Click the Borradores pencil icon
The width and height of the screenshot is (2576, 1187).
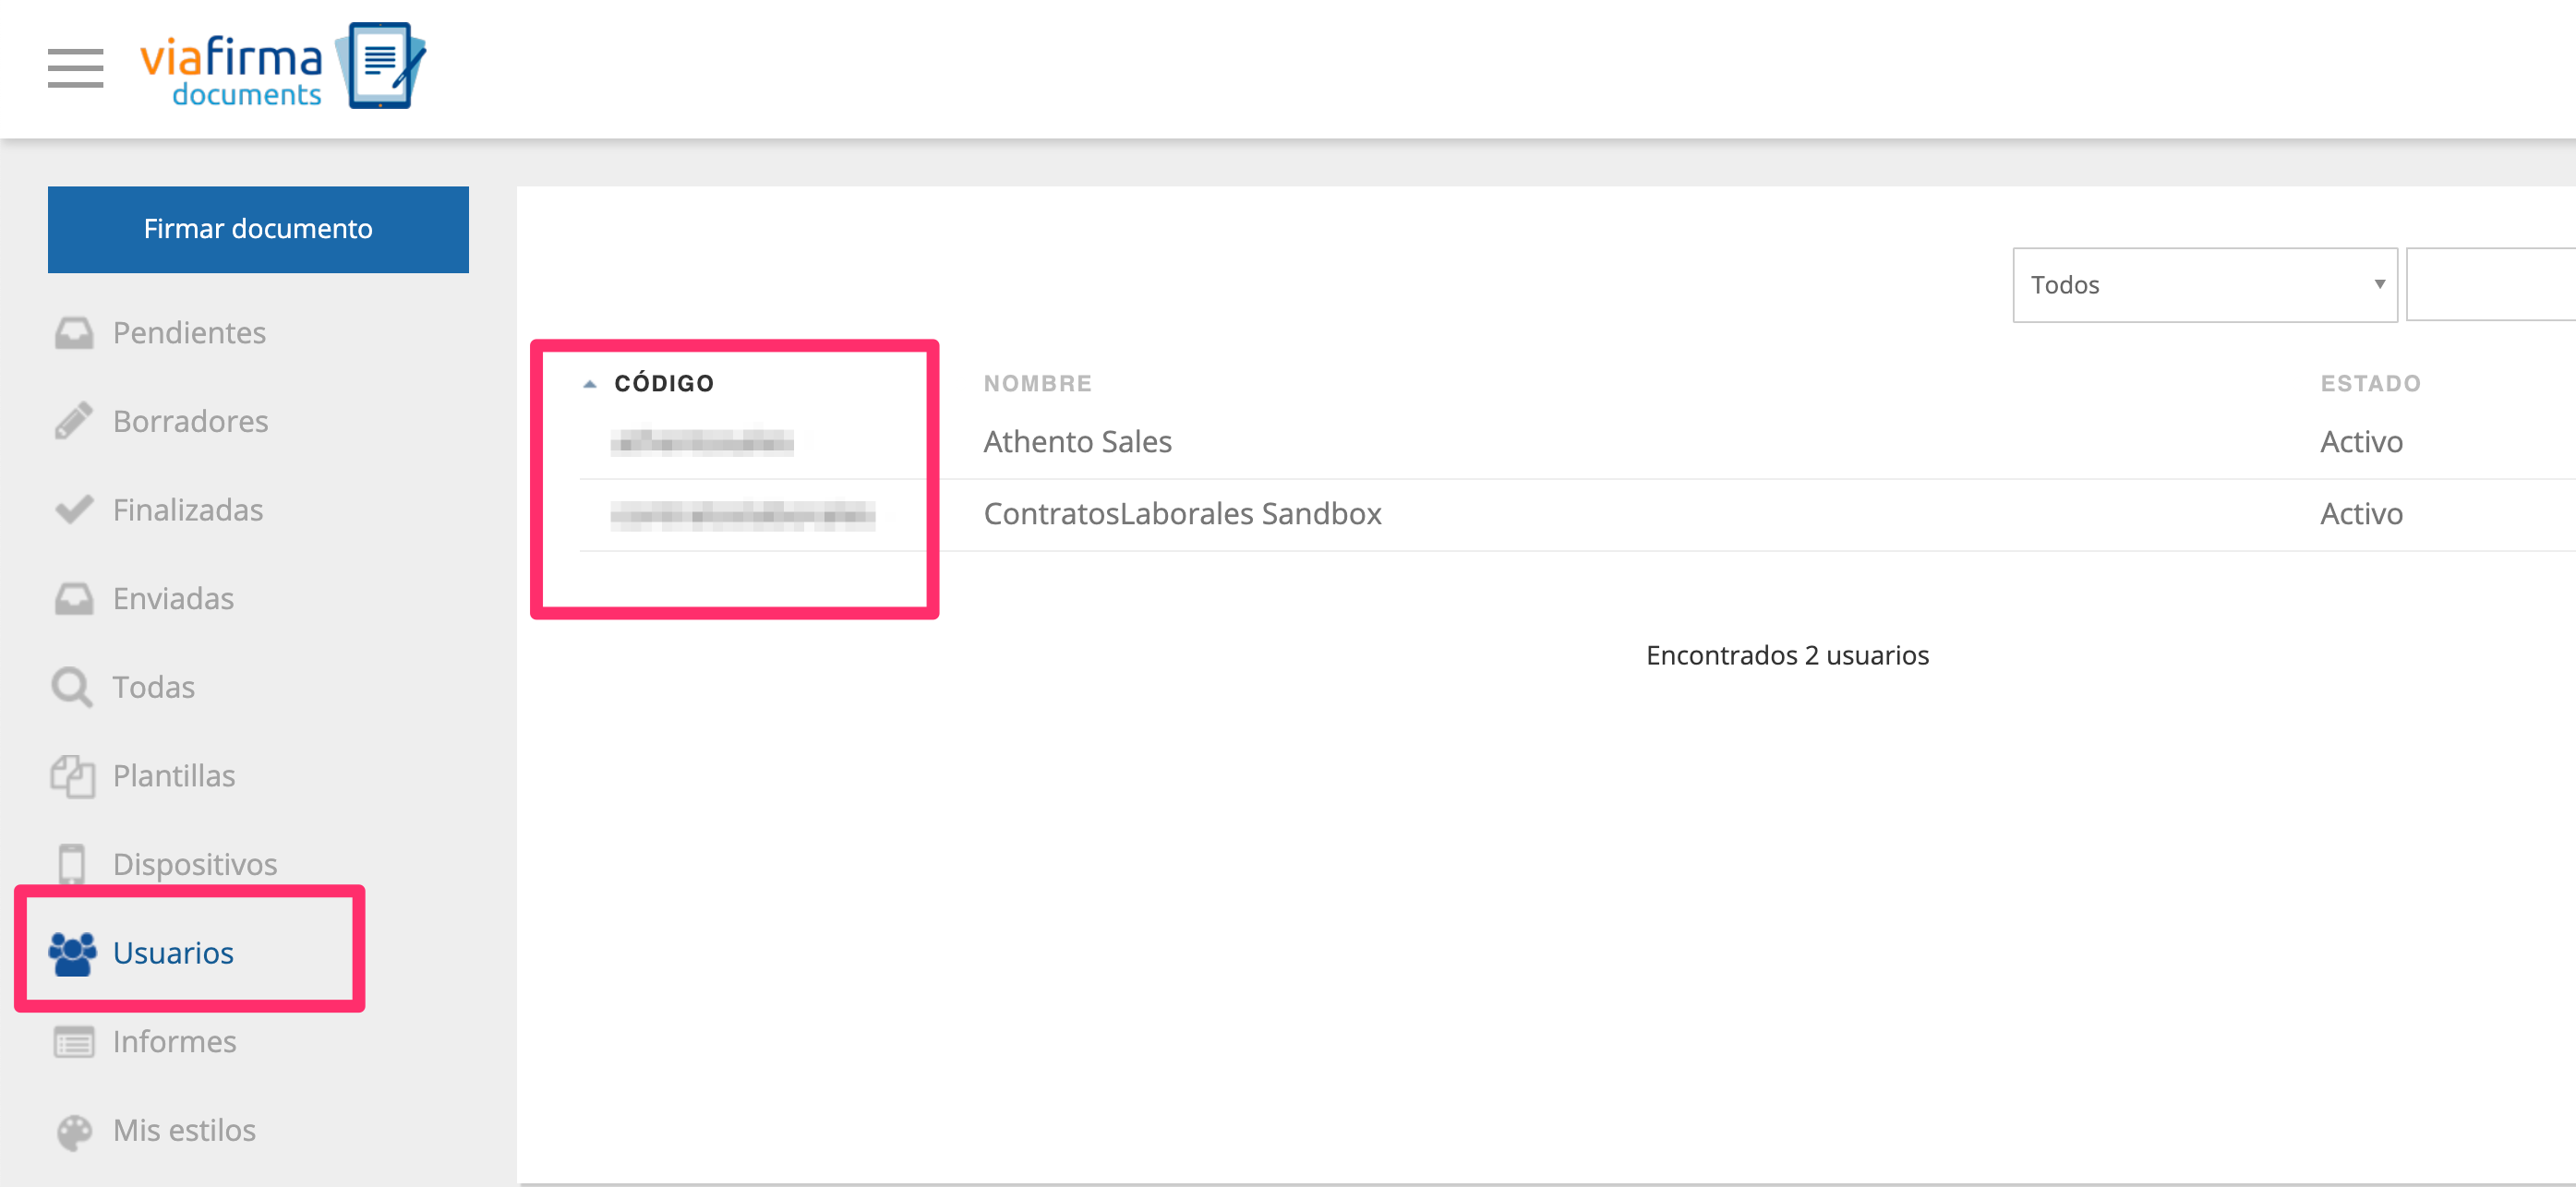[x=74, y=421]
